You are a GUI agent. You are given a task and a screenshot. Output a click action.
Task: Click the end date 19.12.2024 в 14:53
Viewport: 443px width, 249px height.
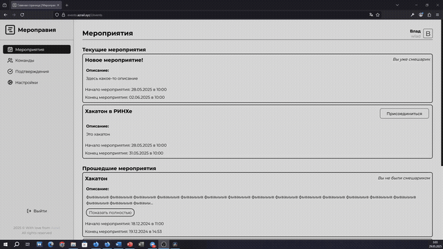pyautogui.click(x=145, y=232)
